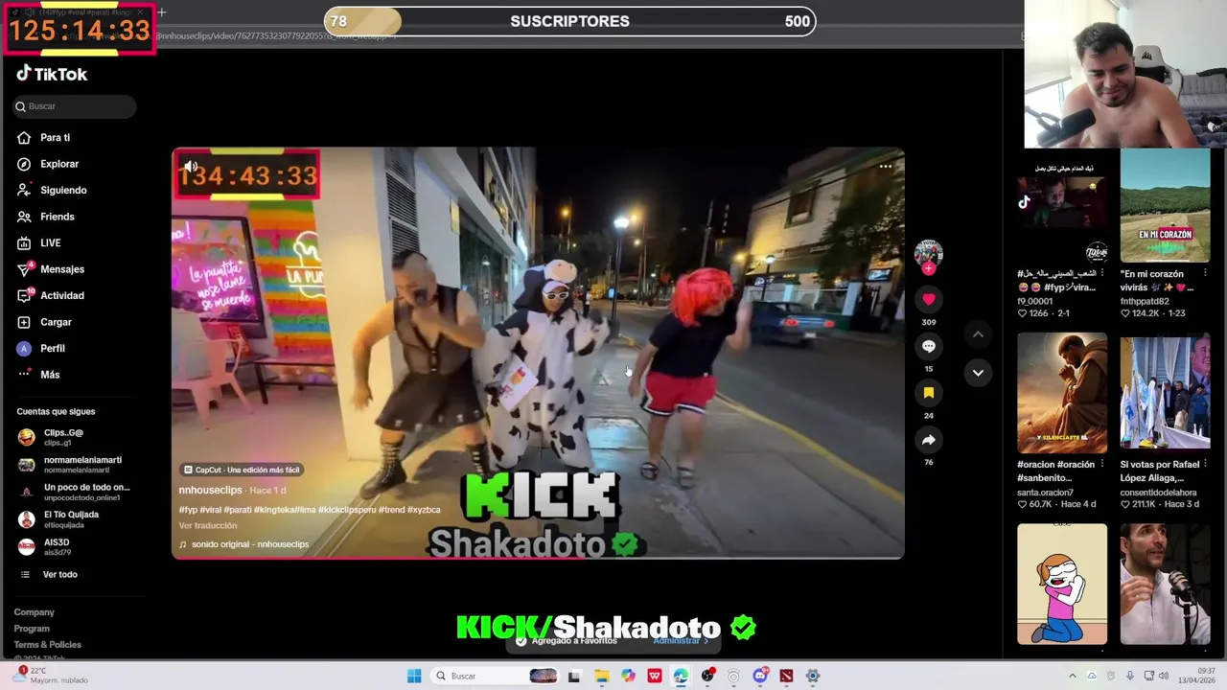Open consentidodelahora author link
This screenshot has width=1227, height=690.
point(1159,493)
